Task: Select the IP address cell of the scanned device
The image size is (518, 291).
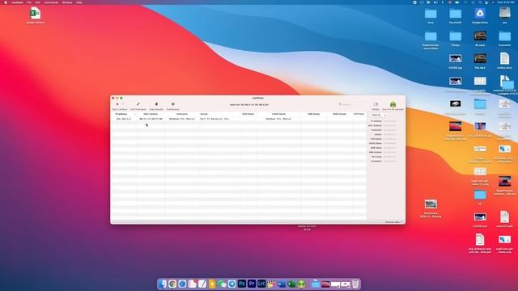Action: (124, 119)
